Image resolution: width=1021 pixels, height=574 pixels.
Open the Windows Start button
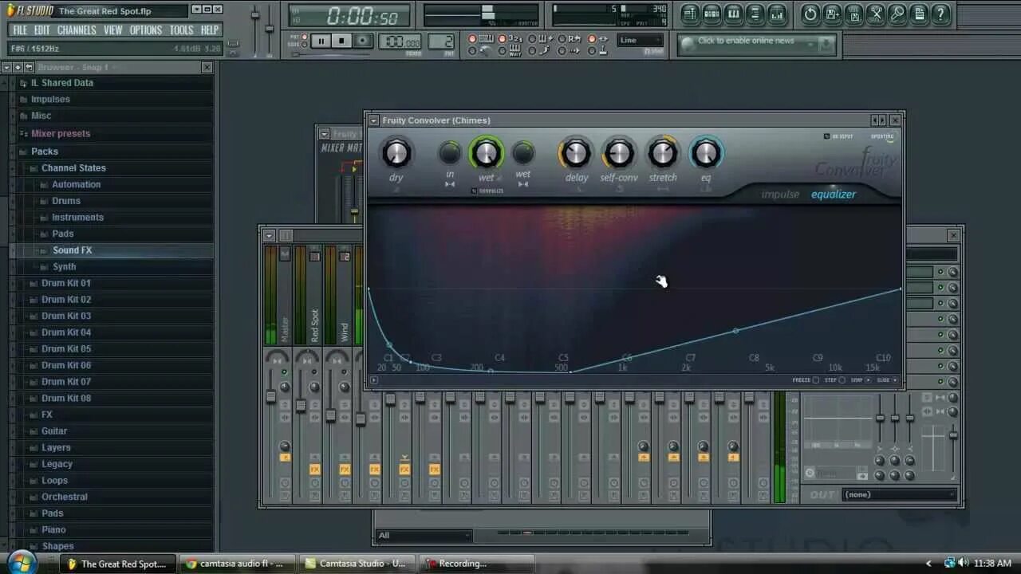[x=22, y=563]
